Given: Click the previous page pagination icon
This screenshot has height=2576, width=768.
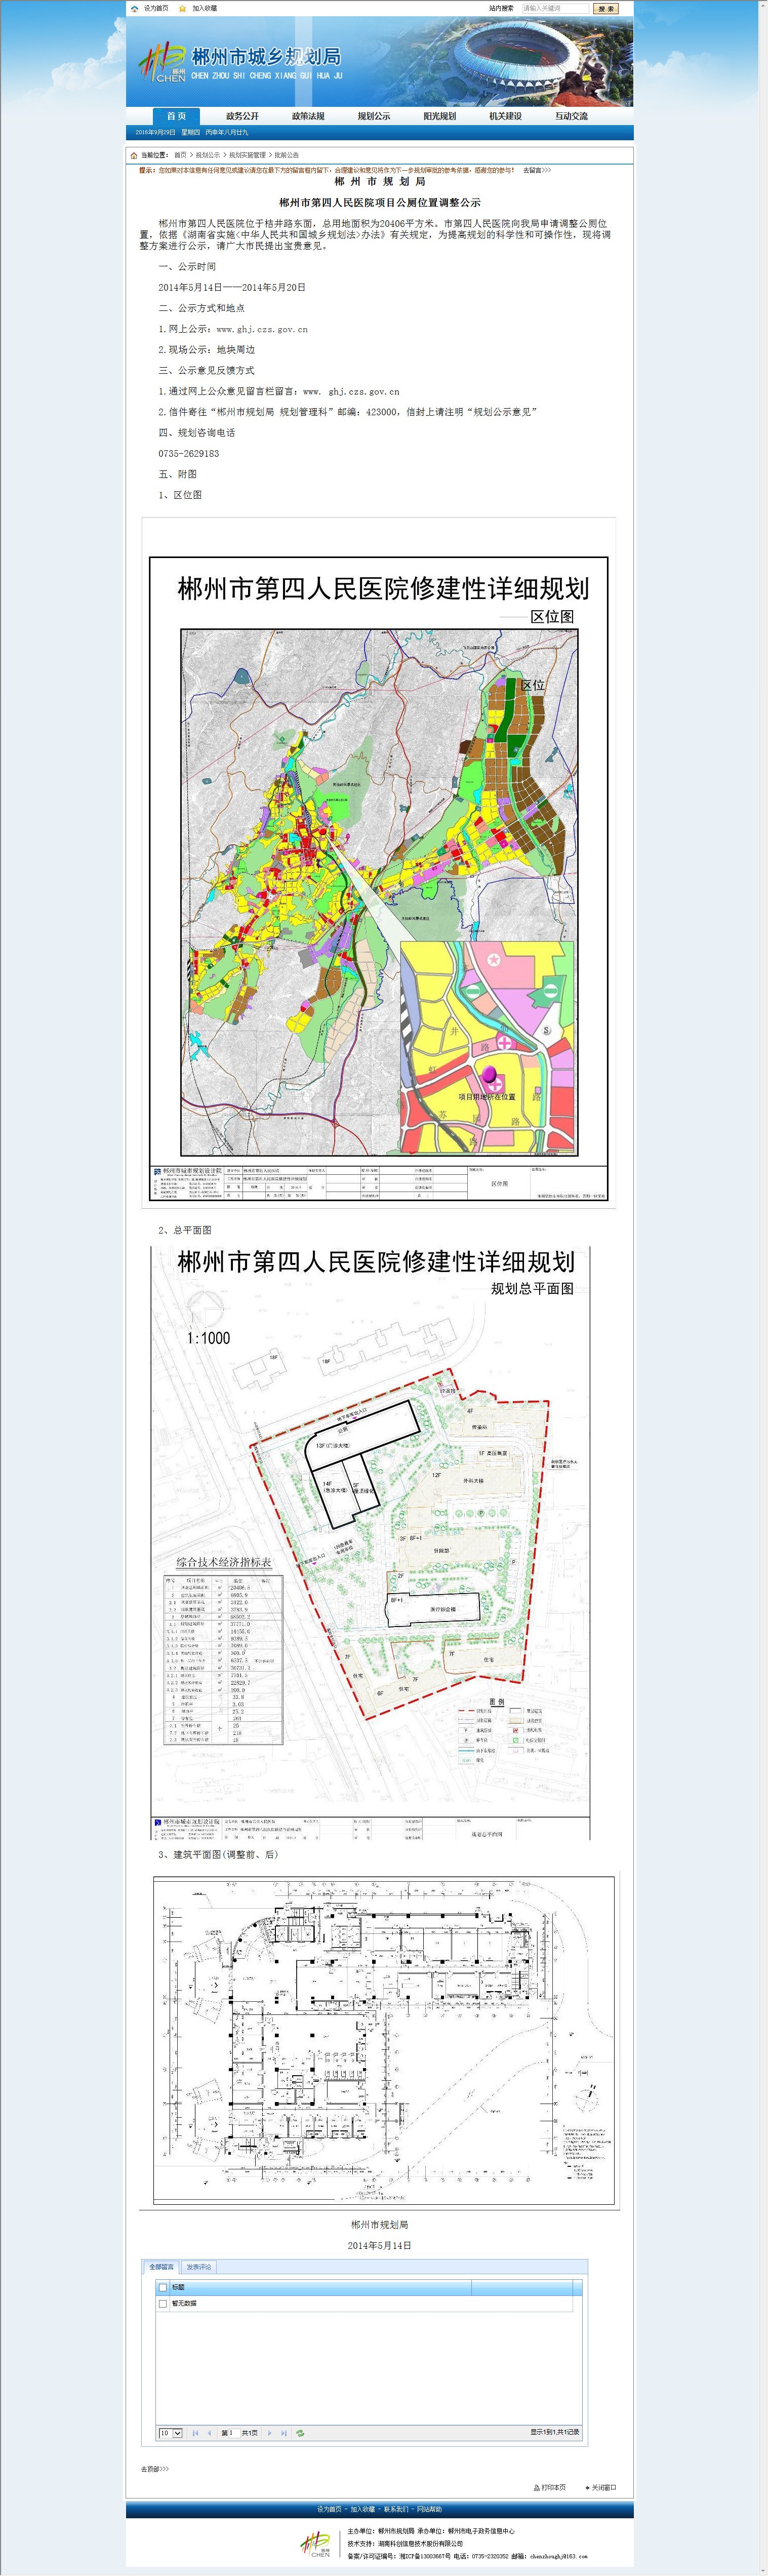Looking at the screenshot, I should click(209, 2433).
